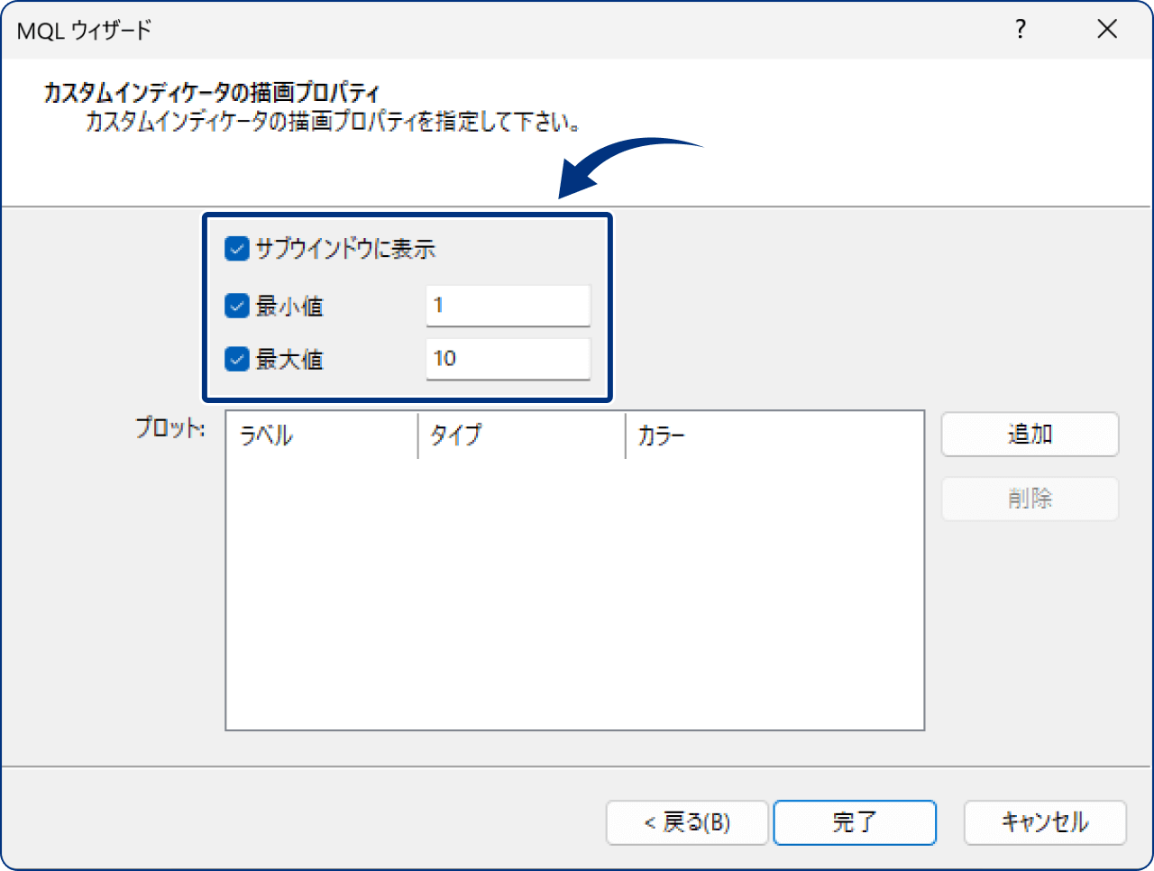Click the help question mark icon
This screenshot has width=1154, height=871.
click(1020, 29)
